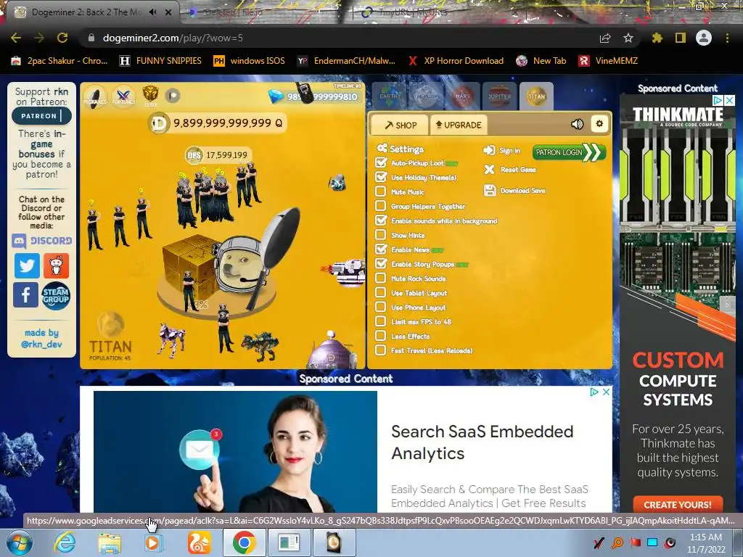743x557 pixels.
Task: Click the Download Save floppy icon
Action: coord(490,191)
